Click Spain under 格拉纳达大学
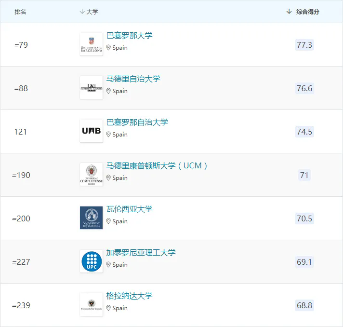The width and height of the screenshot is (343, 327). pos(120,308)
